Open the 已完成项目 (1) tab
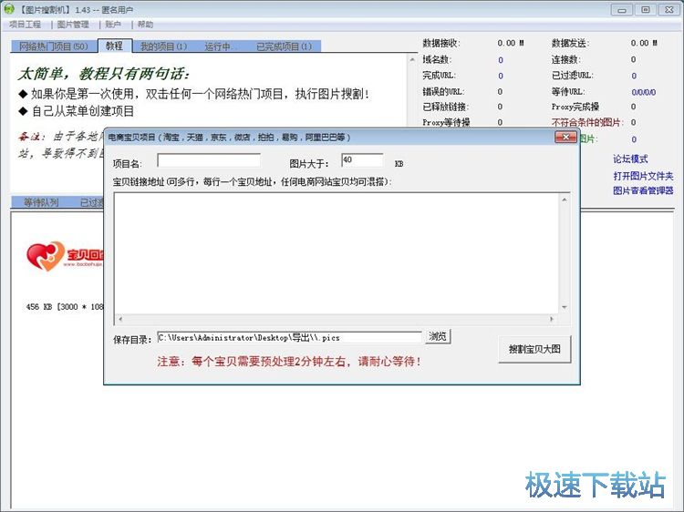 click(284, 46)
